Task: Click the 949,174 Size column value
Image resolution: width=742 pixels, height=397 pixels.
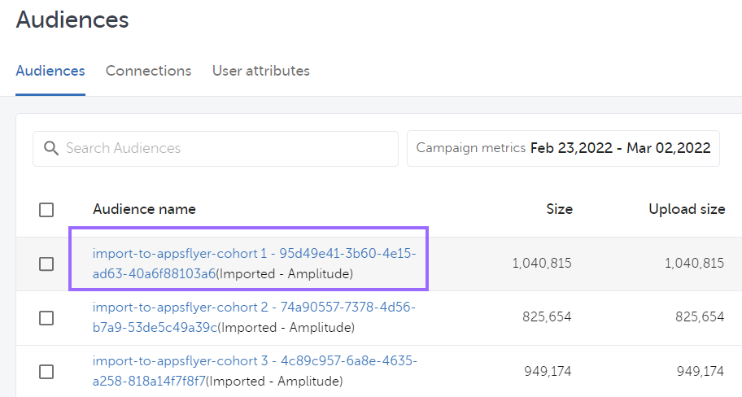Action: (547, 371)
